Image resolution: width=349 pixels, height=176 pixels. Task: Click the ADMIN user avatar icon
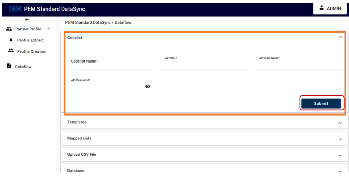321,8
